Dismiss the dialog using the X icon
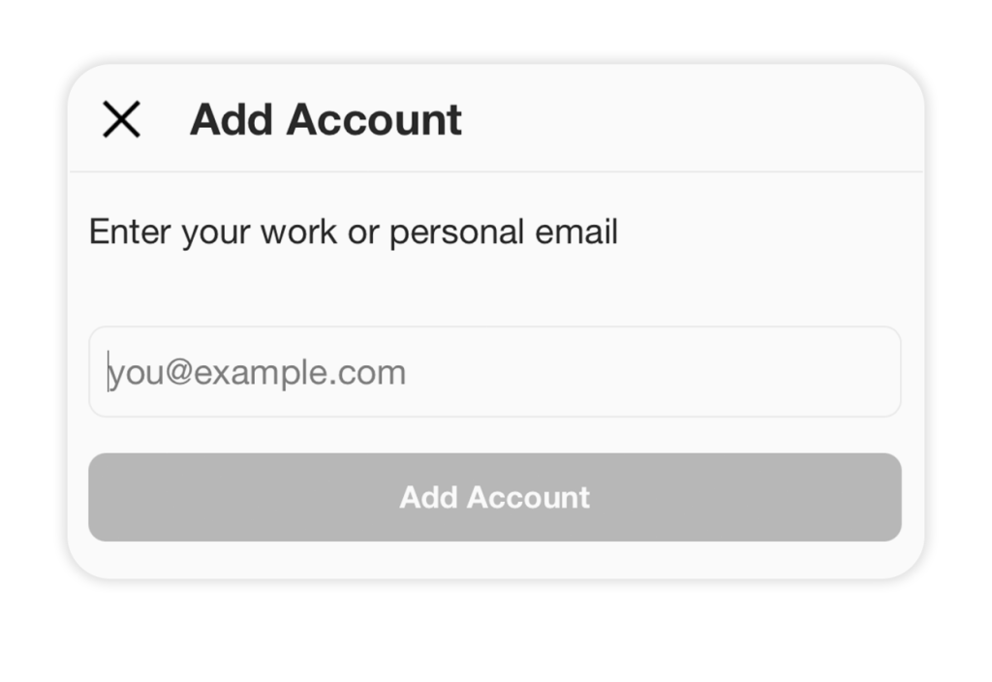Image resolution: width=992 pixels, height=682 pixels. click(122, 120)
